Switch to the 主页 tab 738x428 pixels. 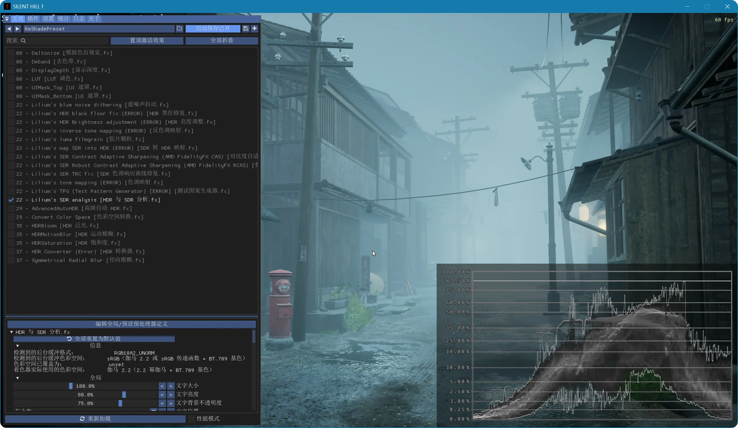tap(18, 18)
